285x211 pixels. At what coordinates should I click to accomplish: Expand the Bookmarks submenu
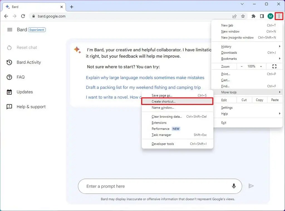tap(229, 59)
